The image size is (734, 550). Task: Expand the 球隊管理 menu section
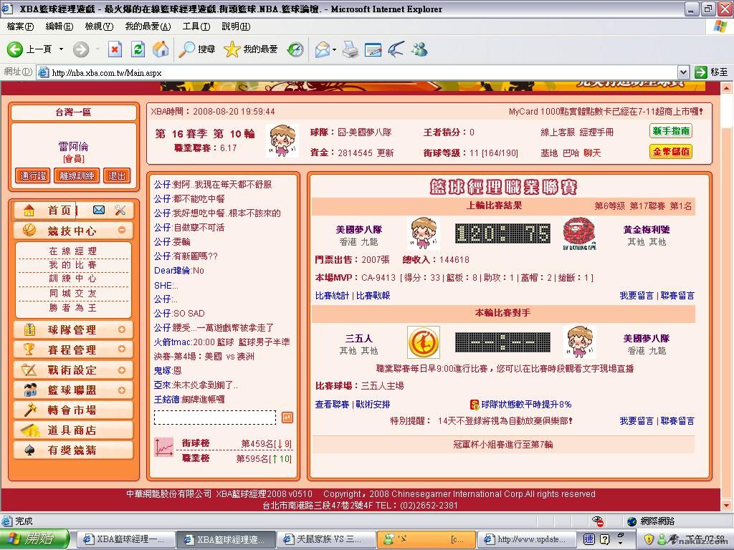pyautogui.click(x=122, y=329)
